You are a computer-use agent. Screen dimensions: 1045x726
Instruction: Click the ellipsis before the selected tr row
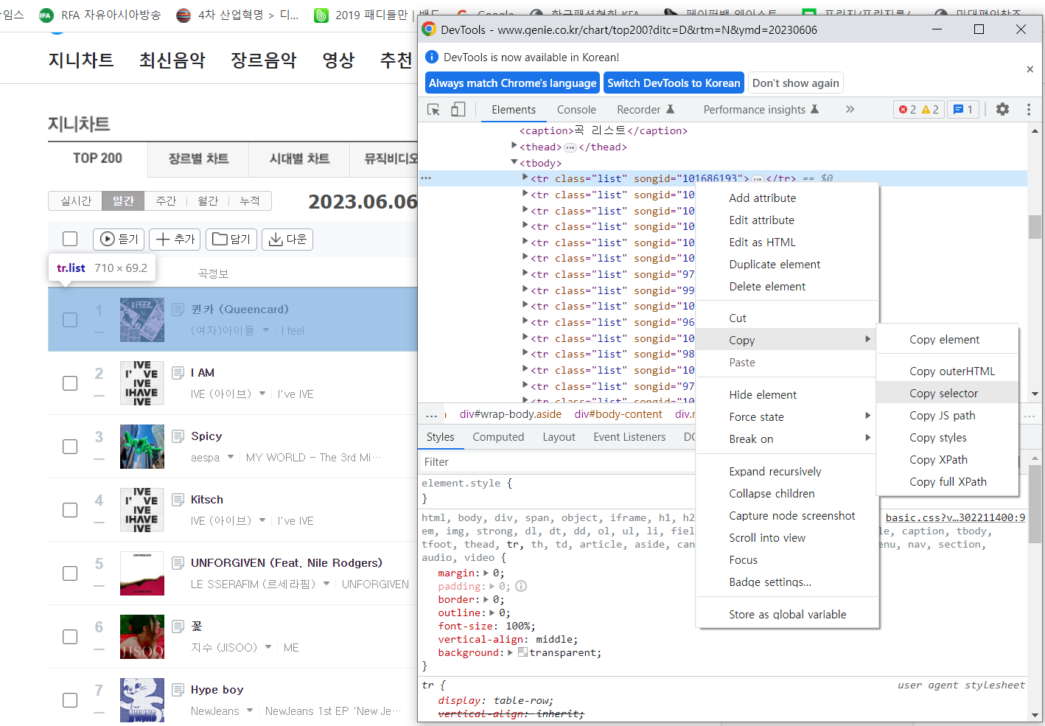tap(426, 178)
